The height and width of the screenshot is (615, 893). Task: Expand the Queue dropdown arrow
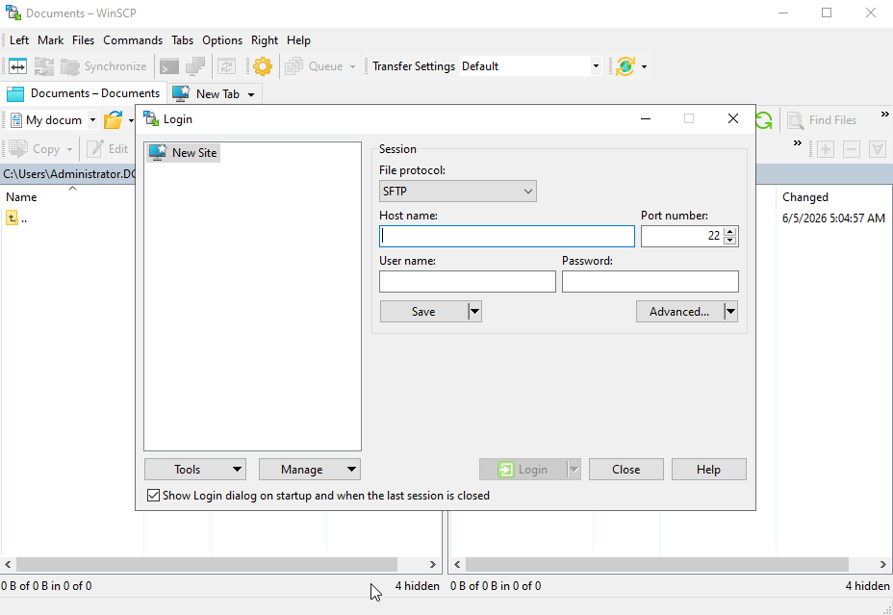click(x=352, y=66)
